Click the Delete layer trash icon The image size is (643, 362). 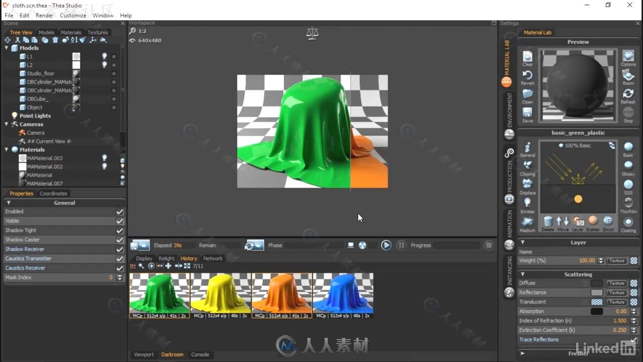pyautogui.click(x=548, y=221)
